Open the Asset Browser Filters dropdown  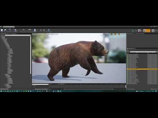click(x=128, y=52)
